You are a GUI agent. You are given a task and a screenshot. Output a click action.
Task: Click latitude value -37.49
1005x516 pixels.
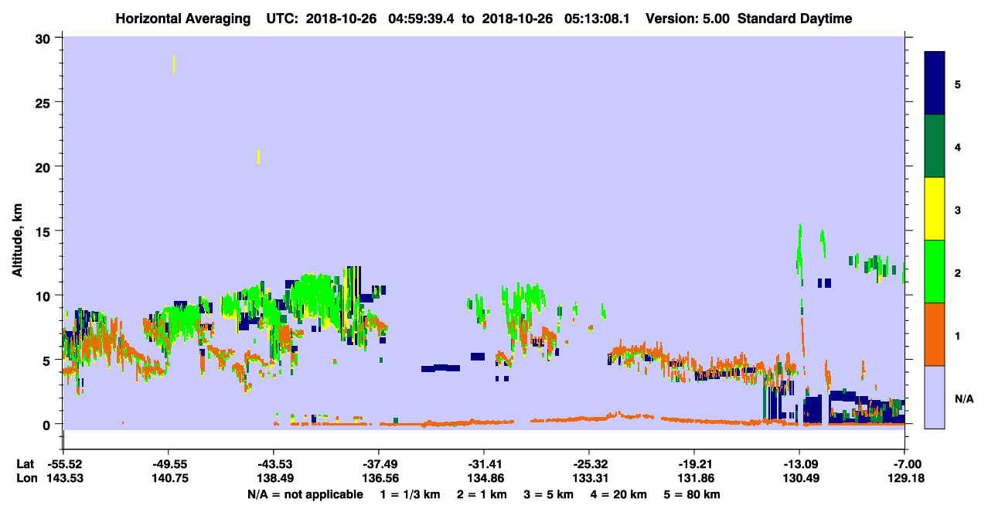(378, 464)
